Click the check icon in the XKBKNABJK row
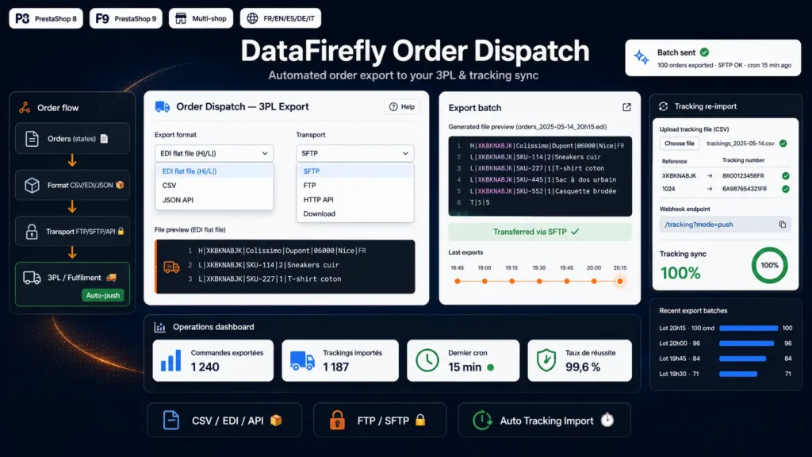 (786, 175)
